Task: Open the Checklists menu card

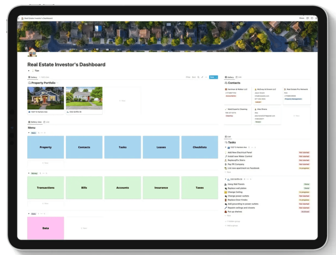Action: click(200, 147)
